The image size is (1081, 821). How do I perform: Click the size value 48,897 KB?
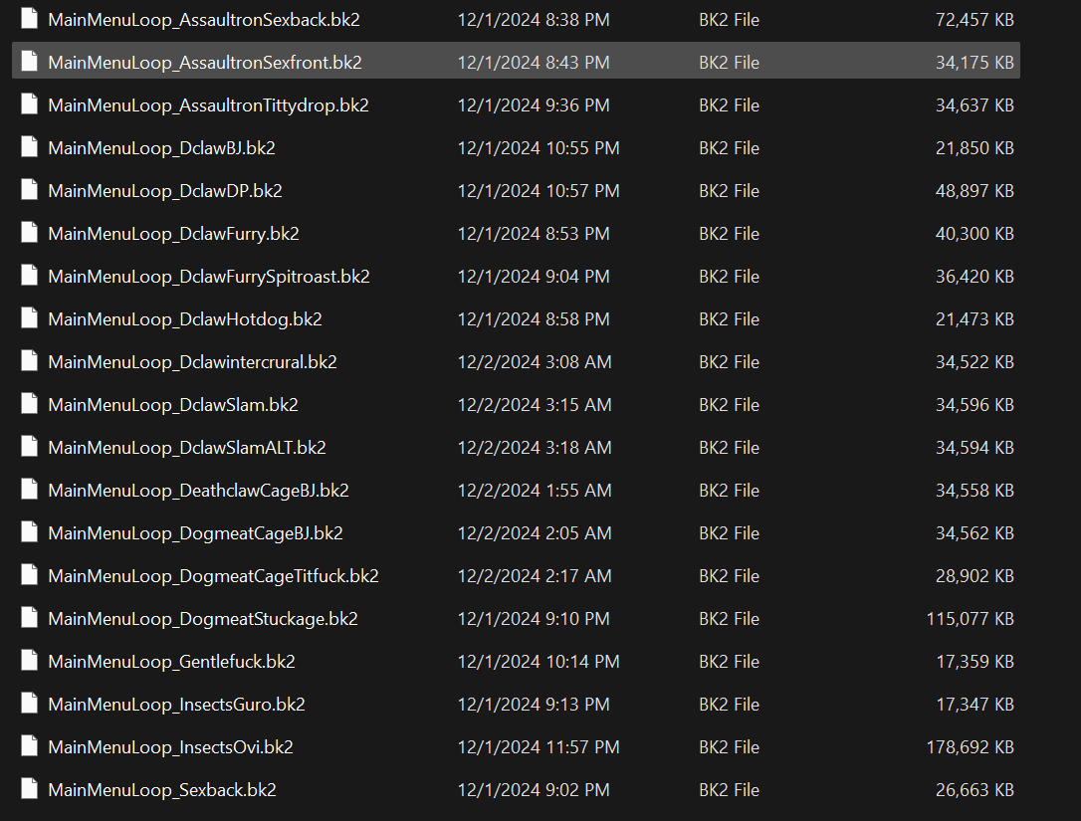[974, 191]
